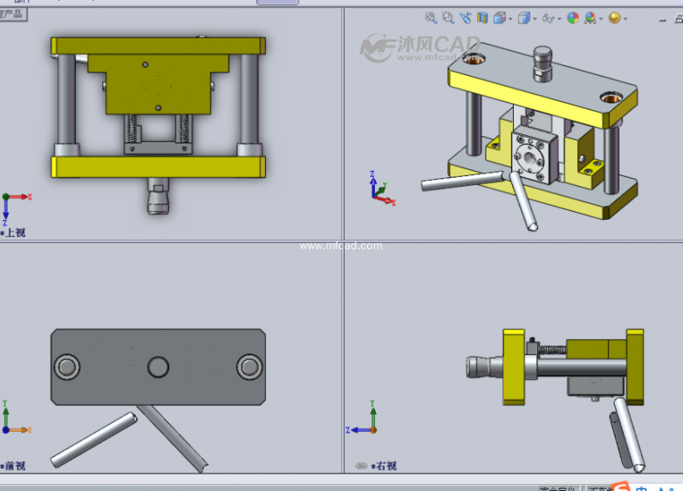Click the Zoom to Fit magnifier icon
683x491 pixels.
pyautogui.click(x=431, y=18)
